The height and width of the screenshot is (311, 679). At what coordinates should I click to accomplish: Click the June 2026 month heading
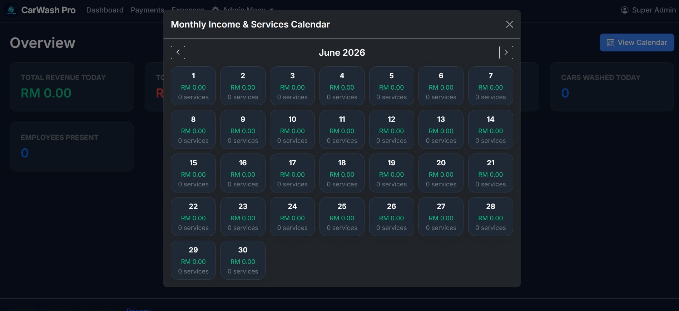(x=342, y=52)
